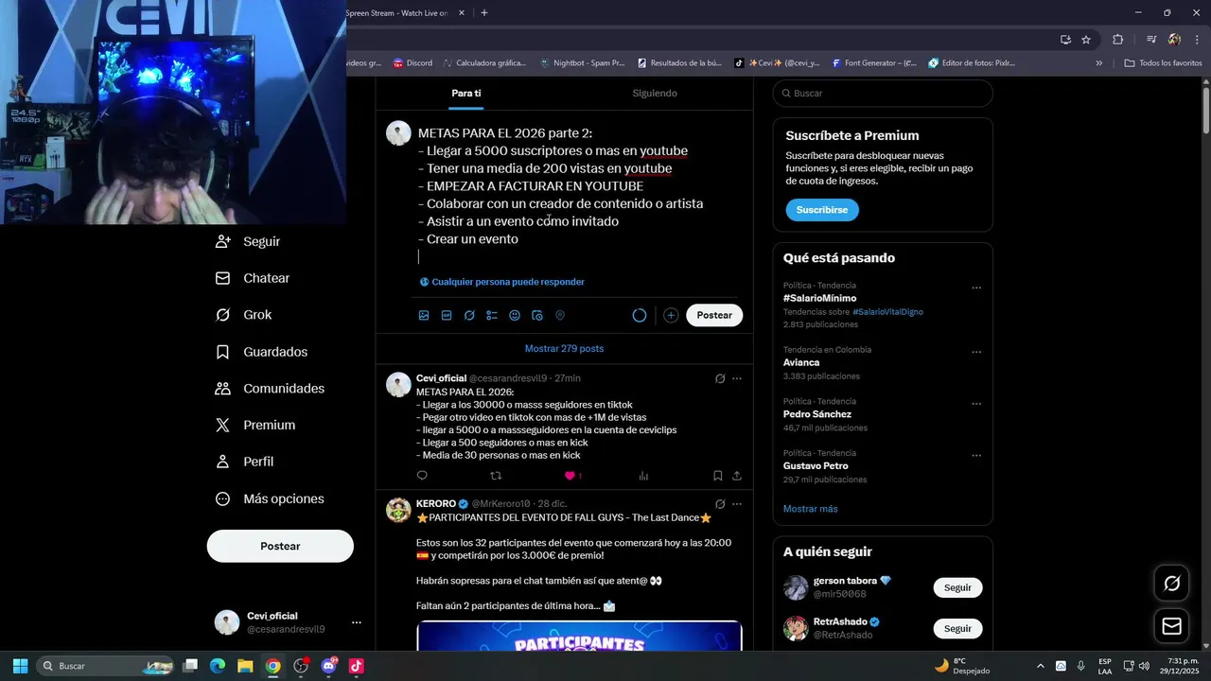Open Windows Start menu
This screenshot has height=681, width=1211.
(20, 666)
